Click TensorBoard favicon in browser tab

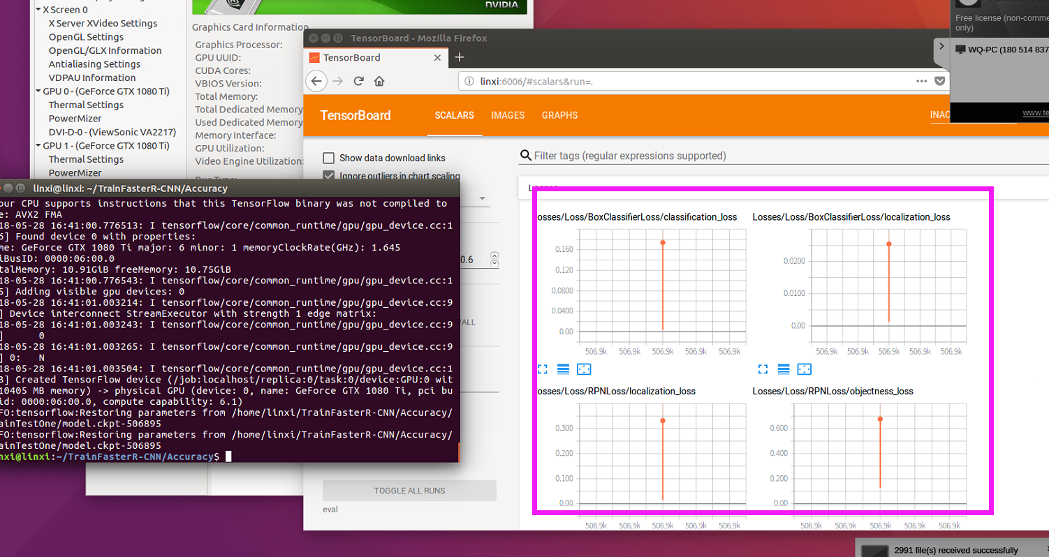pyautogui.click(x=314, y=57)
